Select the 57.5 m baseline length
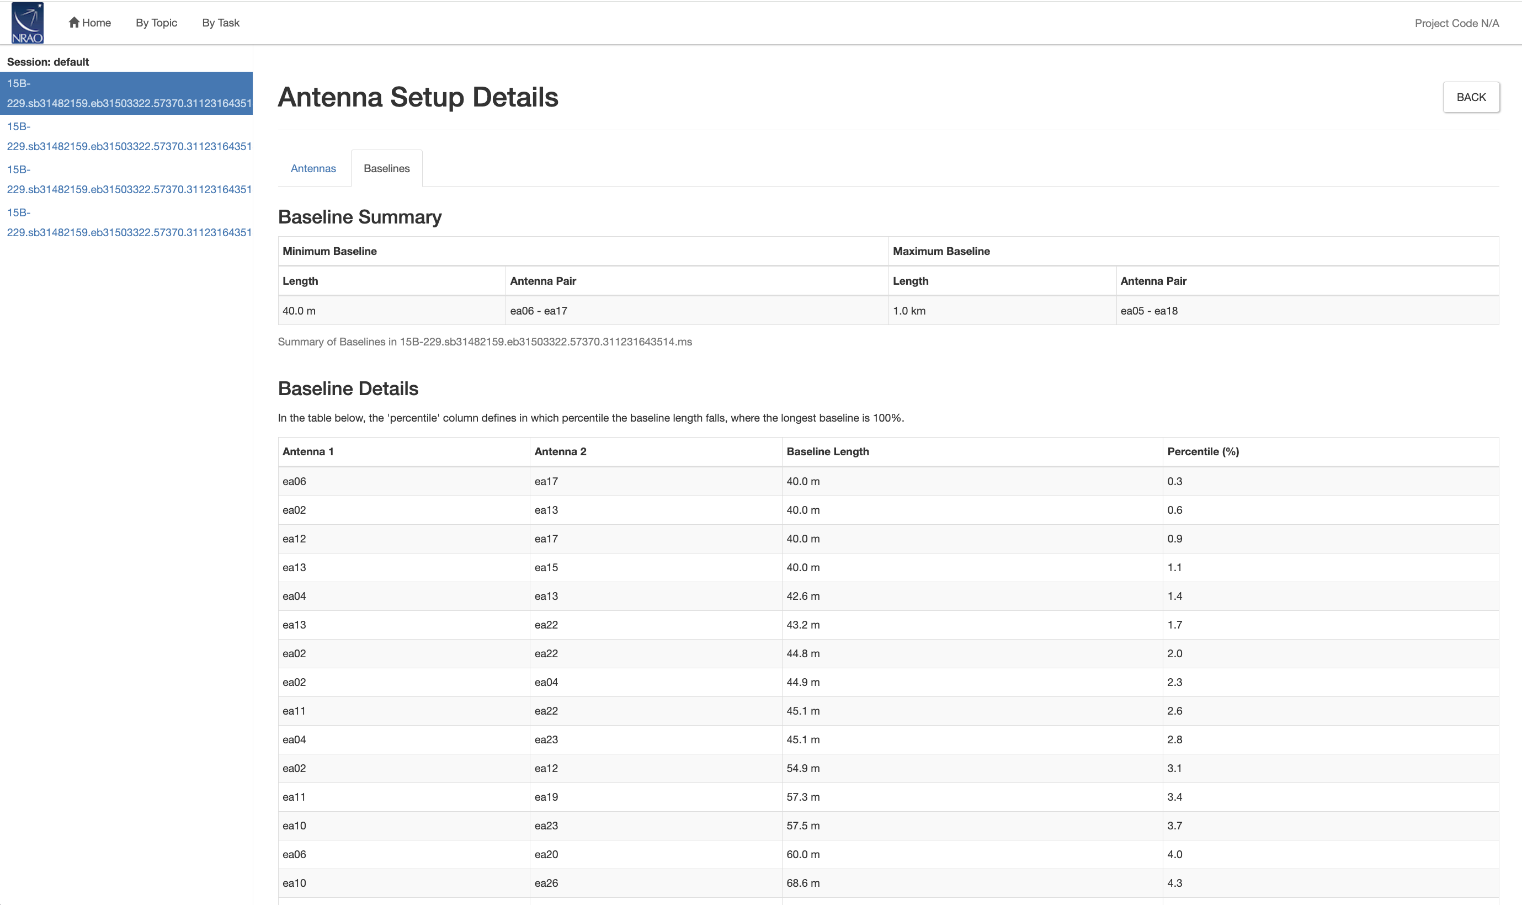 [x=972, y=826]
